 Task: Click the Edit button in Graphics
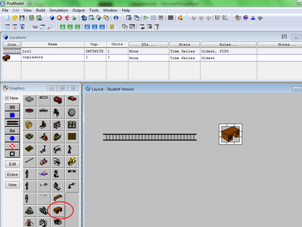click(12, 164)
